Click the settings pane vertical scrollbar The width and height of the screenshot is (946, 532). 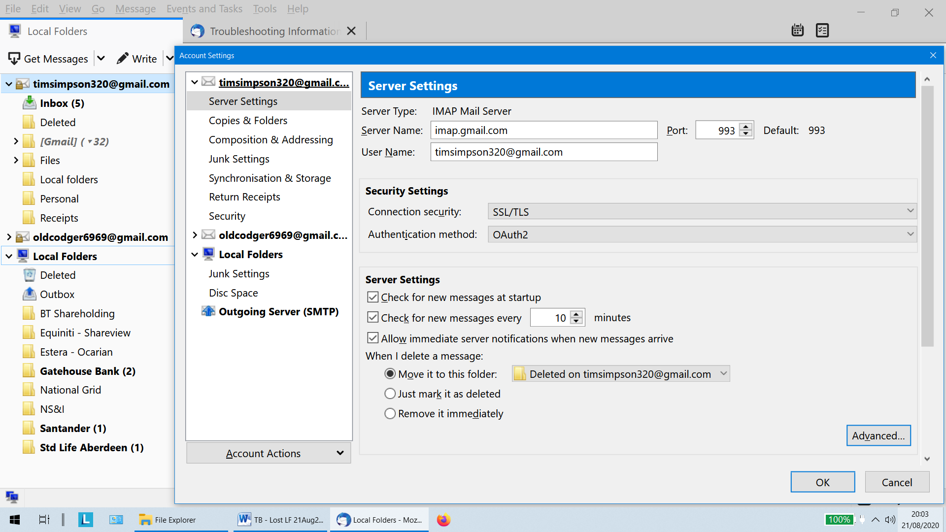(927, 217)
